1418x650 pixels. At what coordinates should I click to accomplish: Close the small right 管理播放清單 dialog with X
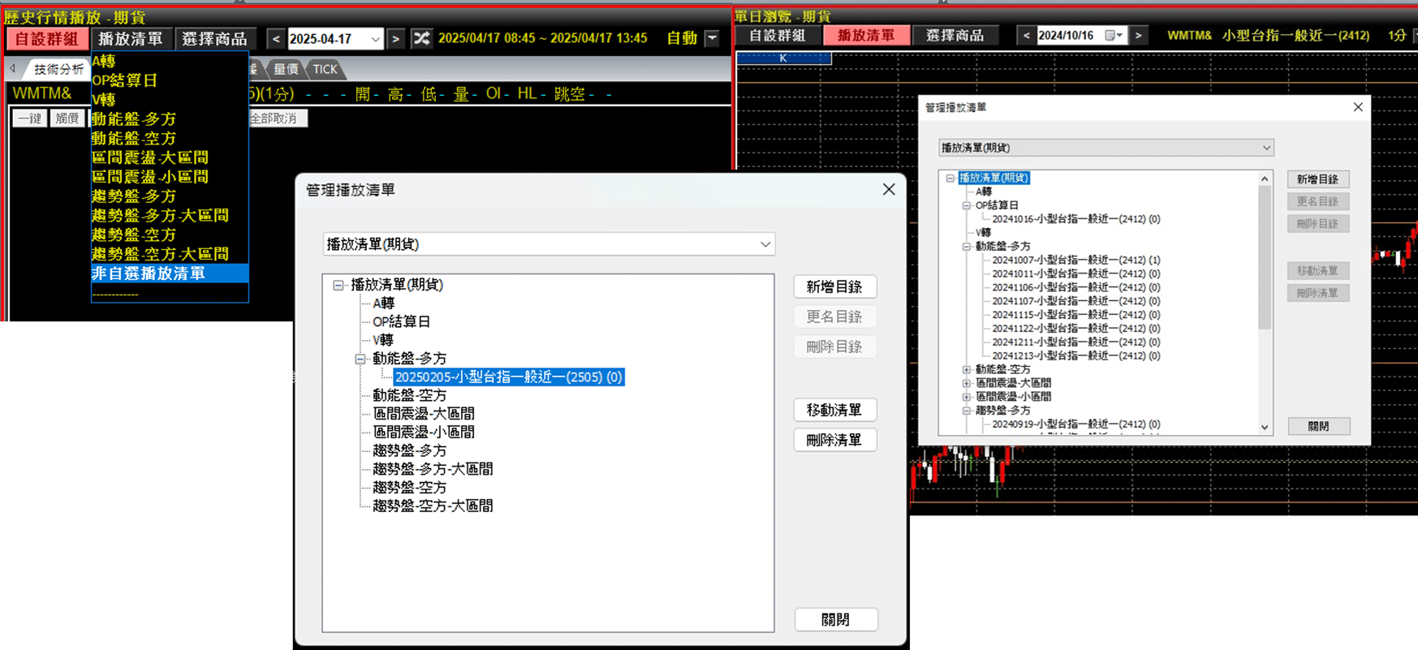pos(1358,107)
